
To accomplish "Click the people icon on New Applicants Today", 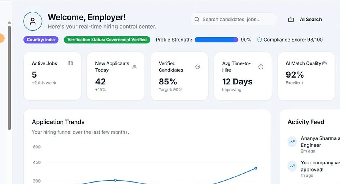I will pyautogui.click(x=134, y=67).
